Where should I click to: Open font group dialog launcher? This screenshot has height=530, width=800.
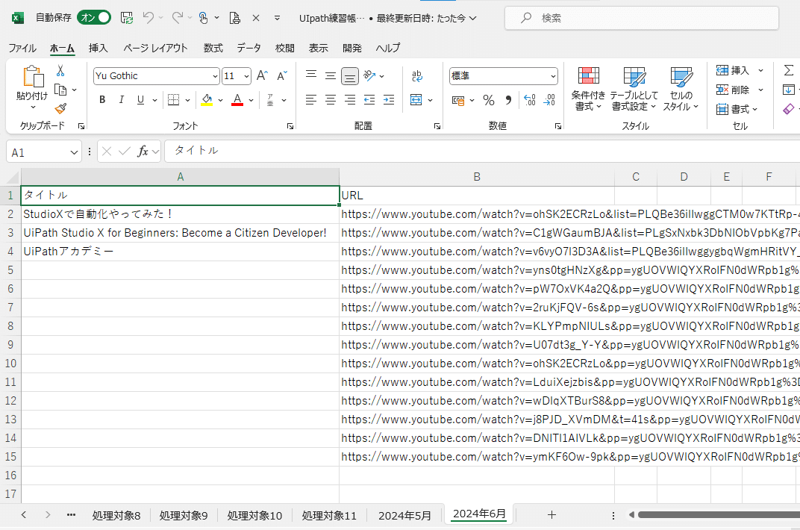click(290, 126)
